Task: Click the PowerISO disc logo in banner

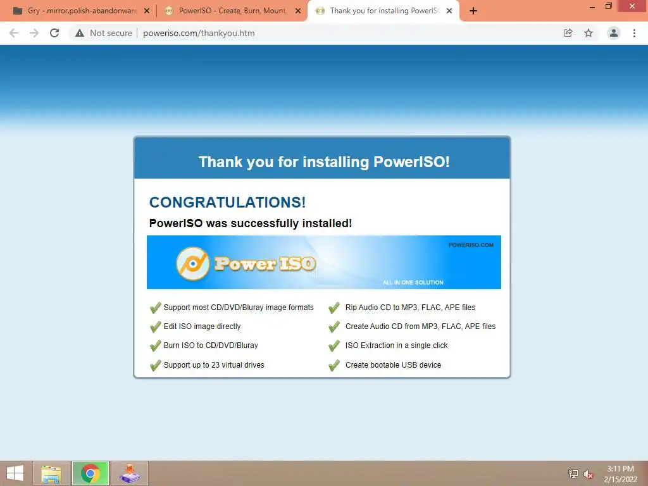Action: click(192, 263)
